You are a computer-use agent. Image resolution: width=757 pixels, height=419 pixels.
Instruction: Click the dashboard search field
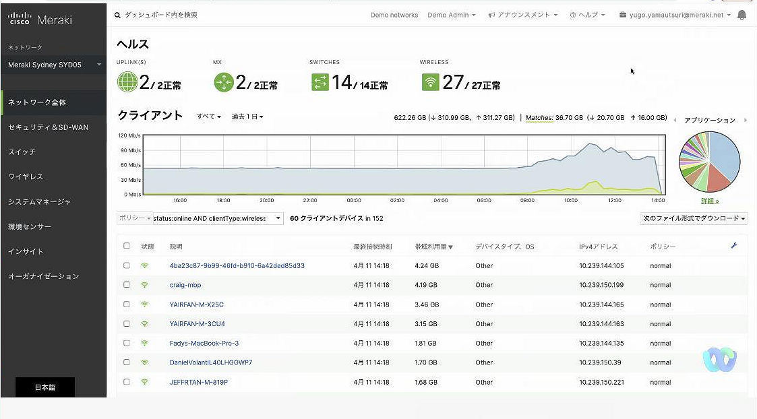(161, 15)
